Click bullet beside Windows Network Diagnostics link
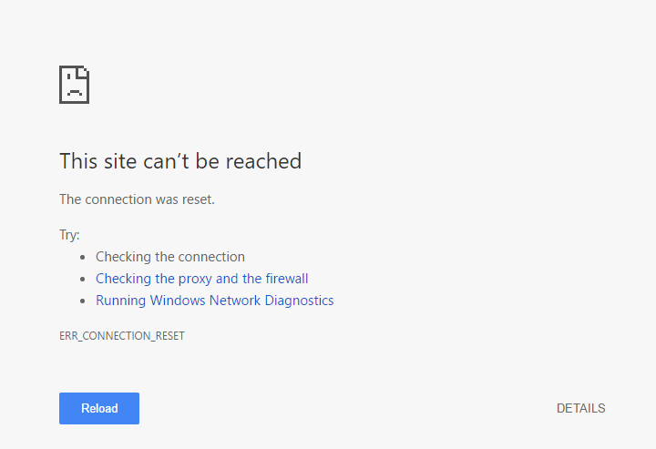 82,301
